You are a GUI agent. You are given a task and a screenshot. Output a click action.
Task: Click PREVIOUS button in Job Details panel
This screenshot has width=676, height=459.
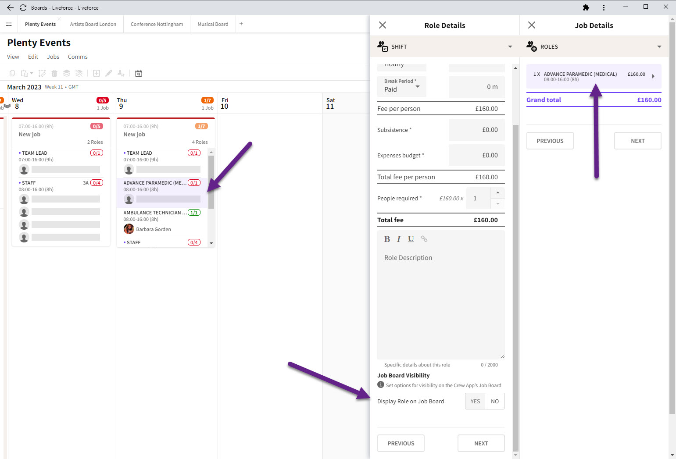(x=550, y=141)
